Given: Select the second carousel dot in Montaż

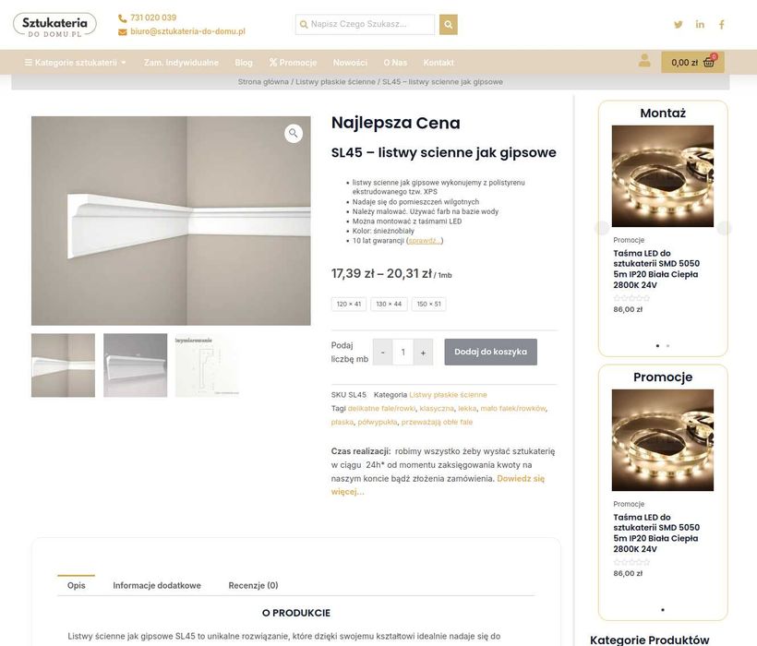Looking at the screenshot, I should (x=667, y=345).
